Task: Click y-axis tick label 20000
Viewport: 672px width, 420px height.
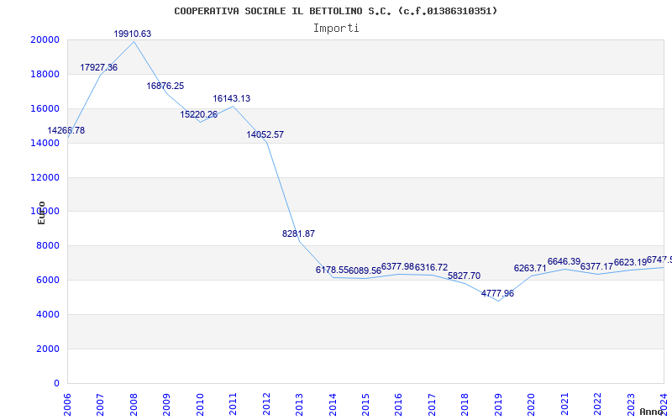Action: point(45,39)
